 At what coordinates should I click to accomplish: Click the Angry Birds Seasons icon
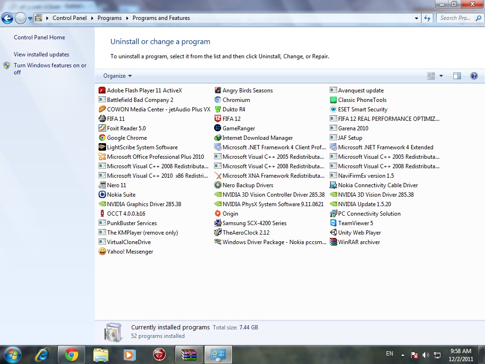click(218, 91)
